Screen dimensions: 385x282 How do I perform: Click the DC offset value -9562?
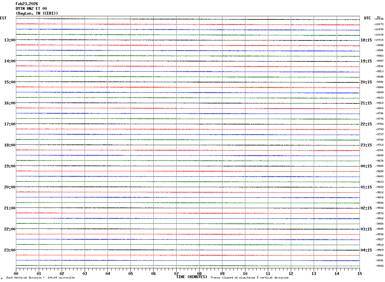[x=380, y=219]
